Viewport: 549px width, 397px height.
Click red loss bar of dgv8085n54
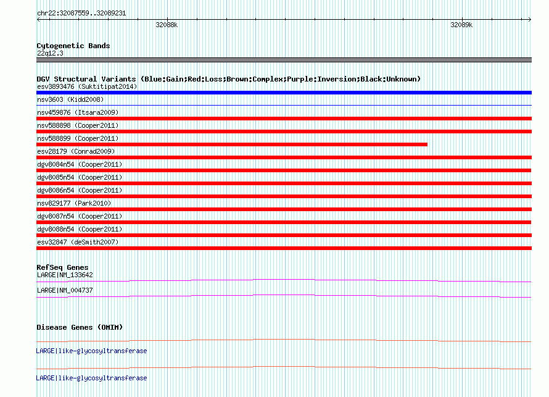click(x=284, y=183)
